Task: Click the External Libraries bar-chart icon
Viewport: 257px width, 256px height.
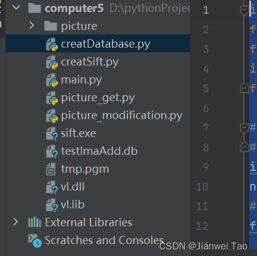Action: (35, 222)
